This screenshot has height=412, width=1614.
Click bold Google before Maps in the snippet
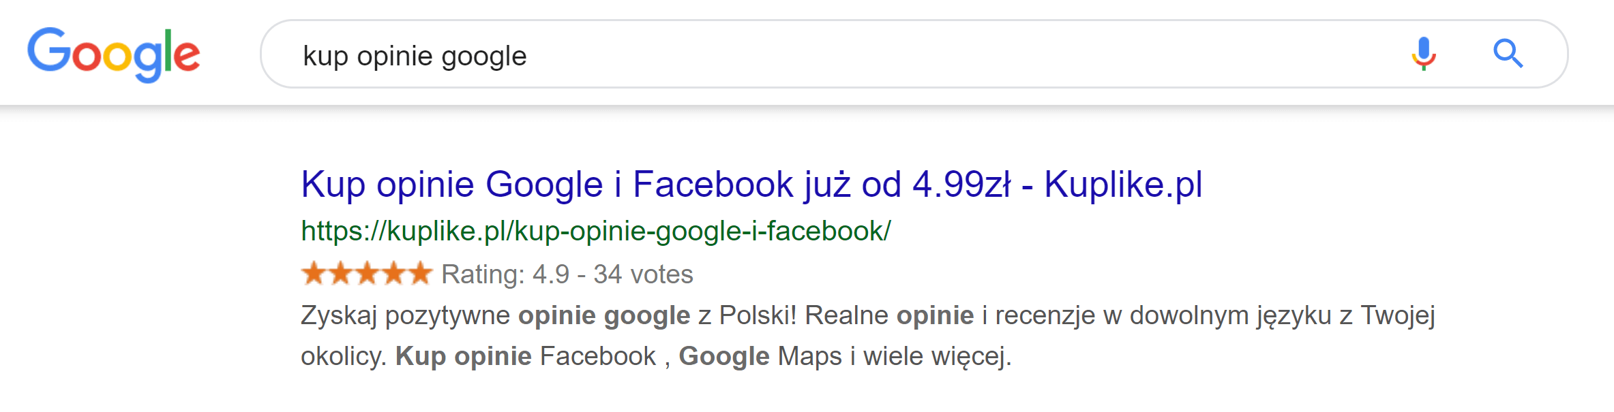tap(724, 357)
